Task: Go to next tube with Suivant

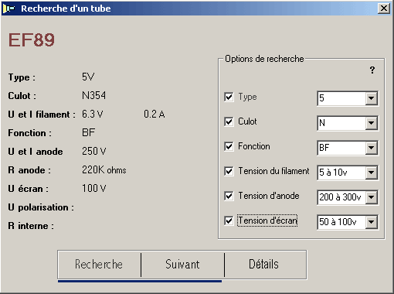Action: tap(182, 265)
